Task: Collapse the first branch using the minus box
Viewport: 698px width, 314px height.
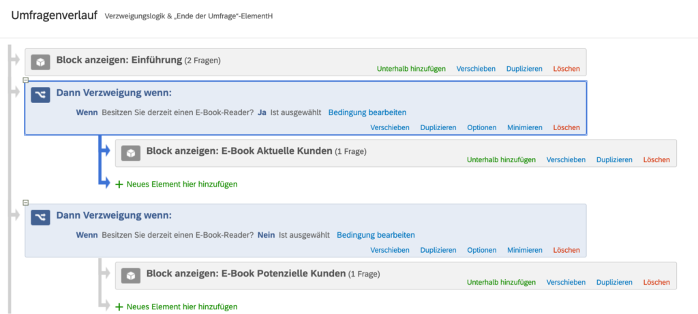Action: [x=26, y=80]
